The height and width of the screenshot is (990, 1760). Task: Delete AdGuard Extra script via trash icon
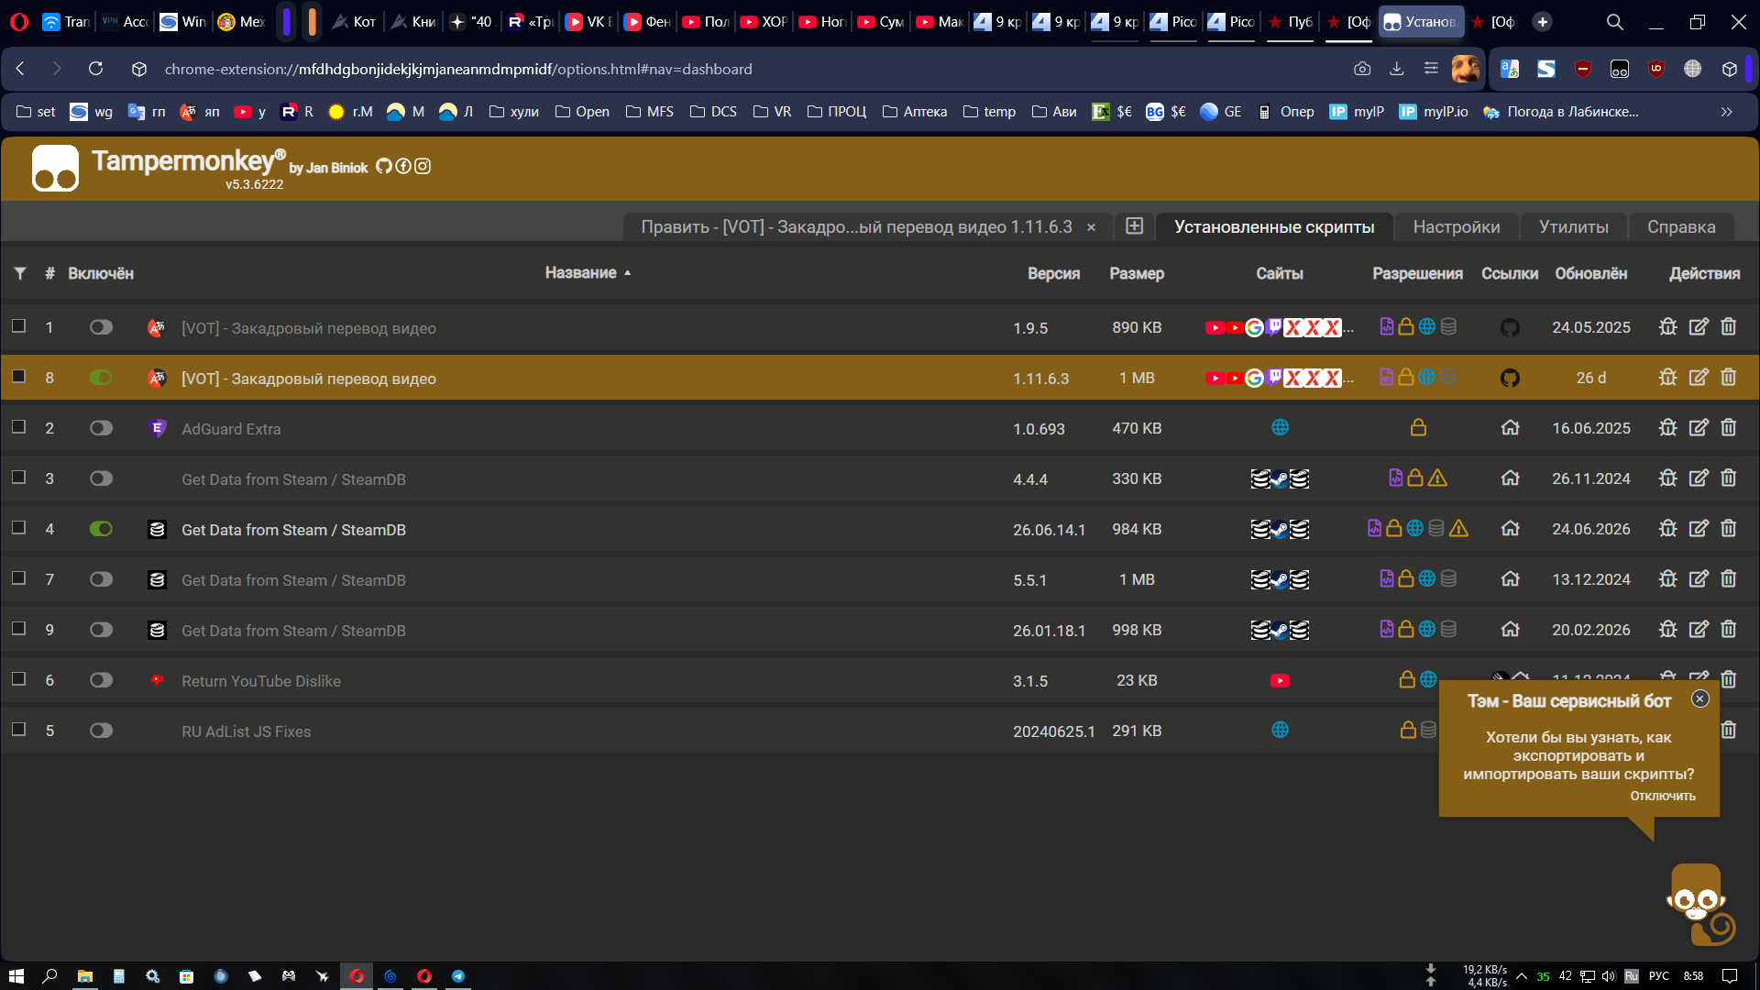(1729, 427)
